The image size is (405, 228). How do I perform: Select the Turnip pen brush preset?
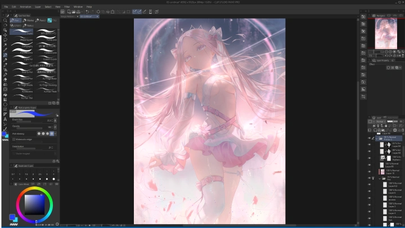click(x=46, y=38)
